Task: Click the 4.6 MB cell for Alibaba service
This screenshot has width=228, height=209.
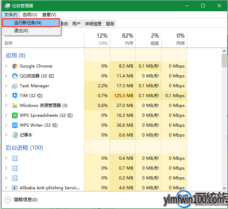Action: point(123,188)
